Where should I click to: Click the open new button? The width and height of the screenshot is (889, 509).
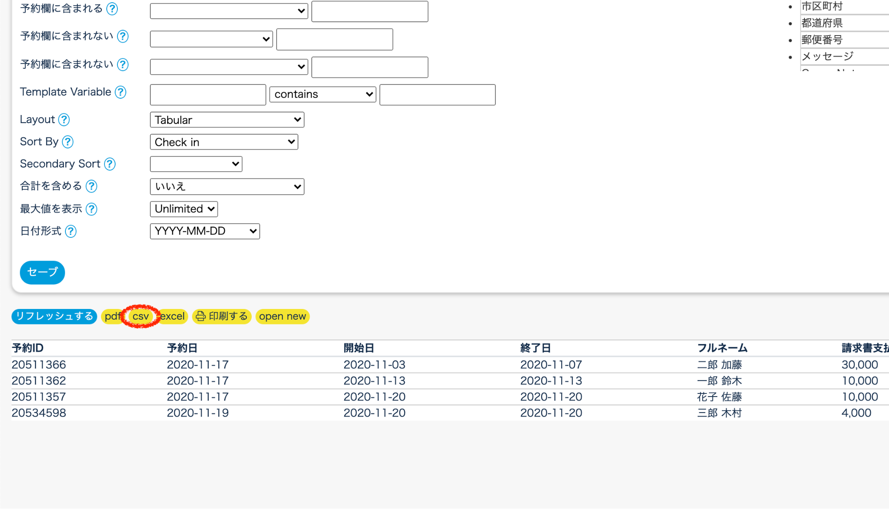(x=282, y=317)
